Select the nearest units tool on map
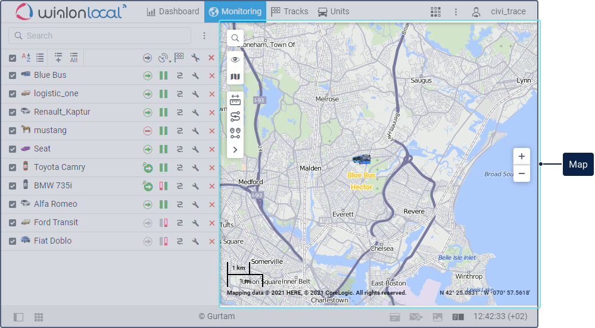The image size is (595, 328). click(235, 133)
